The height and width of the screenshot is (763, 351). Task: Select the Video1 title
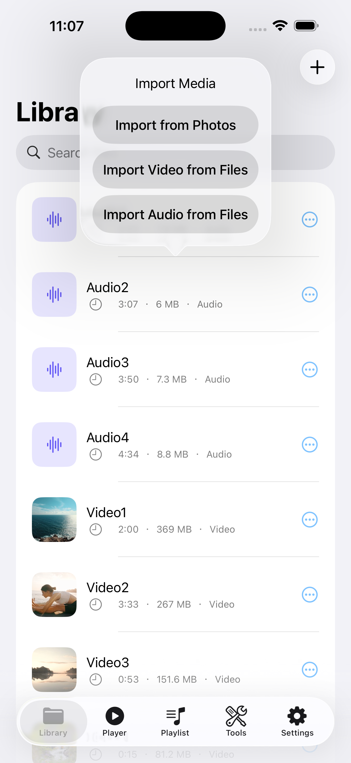click(x=107, y=512)
